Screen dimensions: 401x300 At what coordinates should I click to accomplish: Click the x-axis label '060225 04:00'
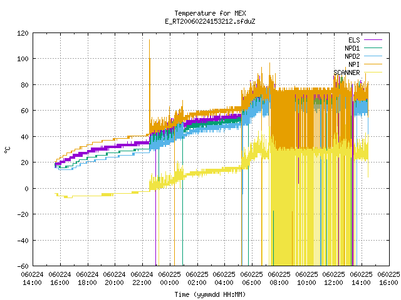coord(224,279)
